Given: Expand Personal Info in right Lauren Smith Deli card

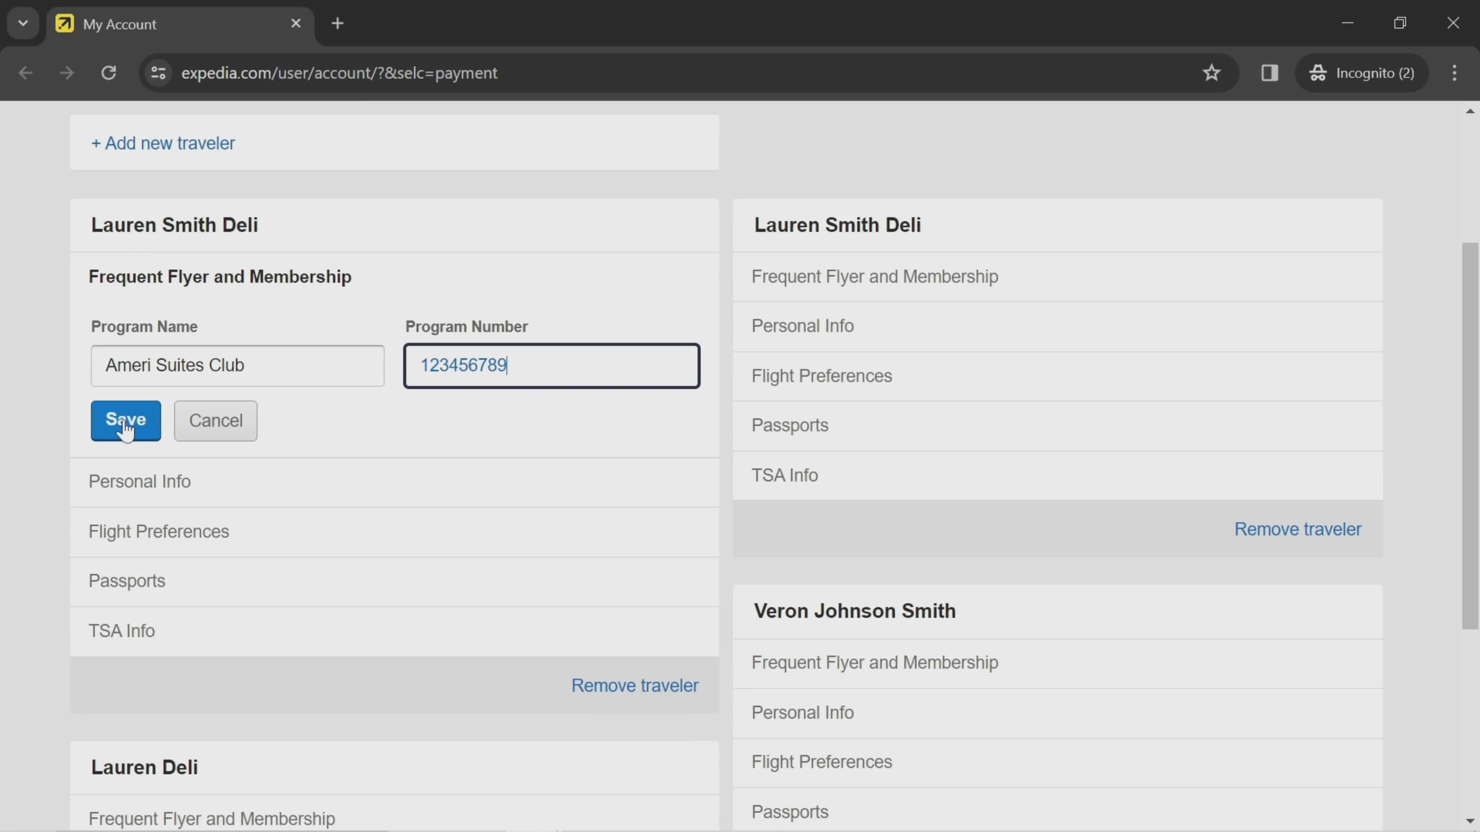Looking at the screenshot, I should pyautogui.click(x=1057, y=326).
